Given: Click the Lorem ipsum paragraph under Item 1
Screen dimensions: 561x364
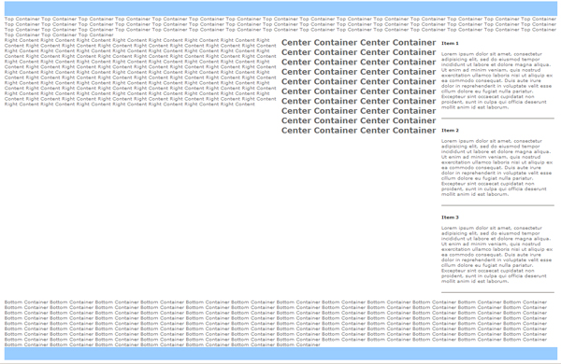Looking at the screenshot, I should tap(497, 80).
